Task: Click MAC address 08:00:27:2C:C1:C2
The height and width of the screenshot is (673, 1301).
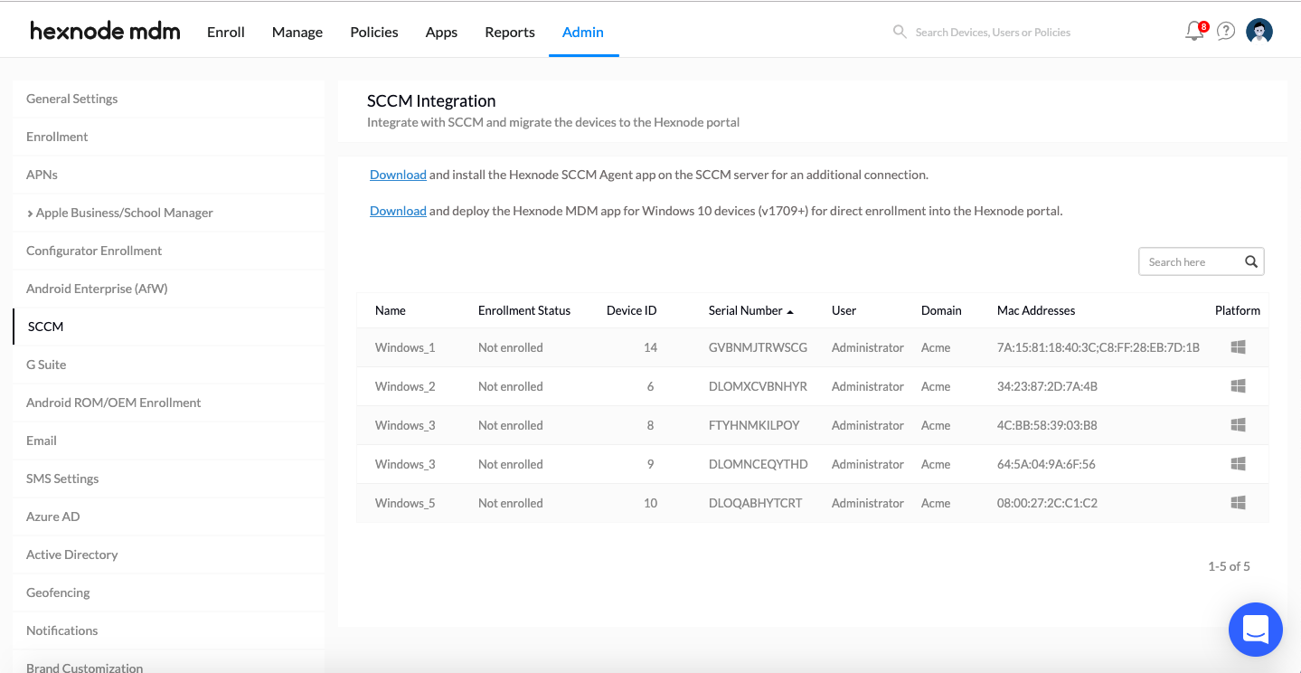Action: pos(1047,503)
